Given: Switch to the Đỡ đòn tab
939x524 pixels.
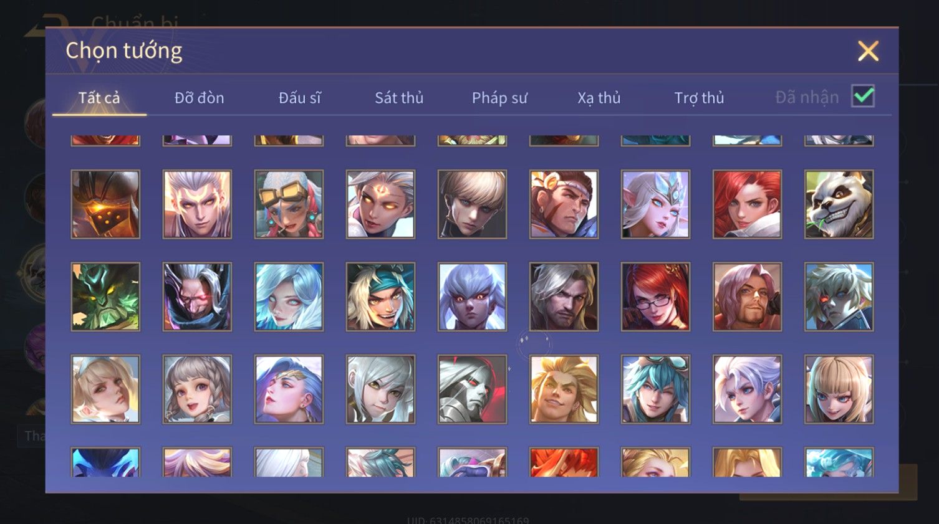Looking at the screenshot, I should (199, 98).
